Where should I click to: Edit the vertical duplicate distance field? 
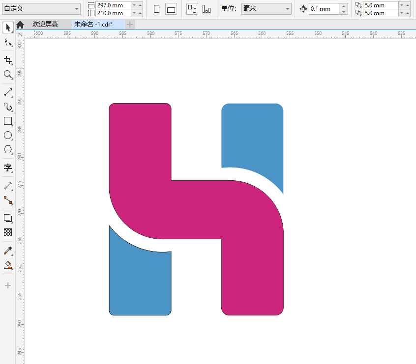pos(381,13)
